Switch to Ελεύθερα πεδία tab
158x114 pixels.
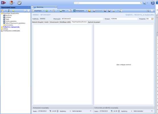click(x=65, y=22)
